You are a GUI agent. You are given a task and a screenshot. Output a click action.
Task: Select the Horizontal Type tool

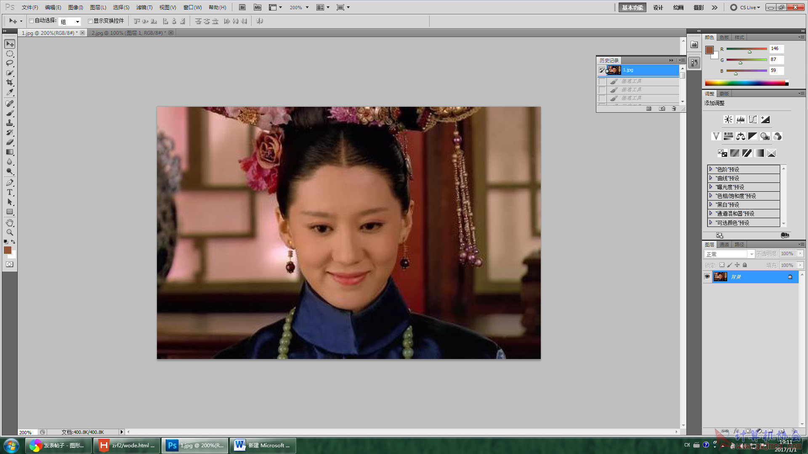(10, 192)
